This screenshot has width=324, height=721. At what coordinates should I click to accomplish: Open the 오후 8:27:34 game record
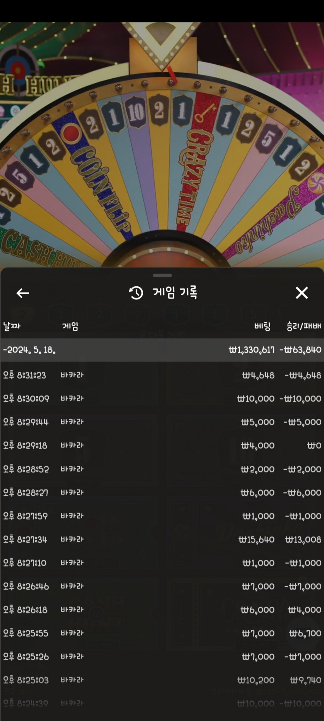pyautogui.click(x=162, y=539)
